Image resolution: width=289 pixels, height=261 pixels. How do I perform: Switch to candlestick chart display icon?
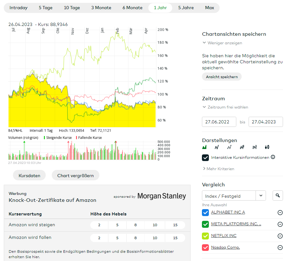(x=267, y=147)
